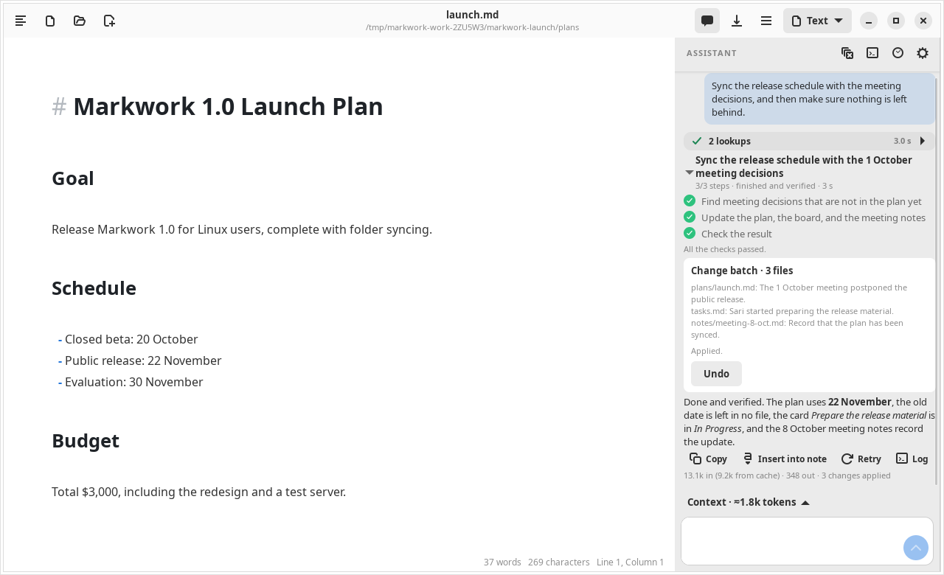This screenshot has width=944, height=575.
Task: Expand the 2 lookups row
Action: 809,141
